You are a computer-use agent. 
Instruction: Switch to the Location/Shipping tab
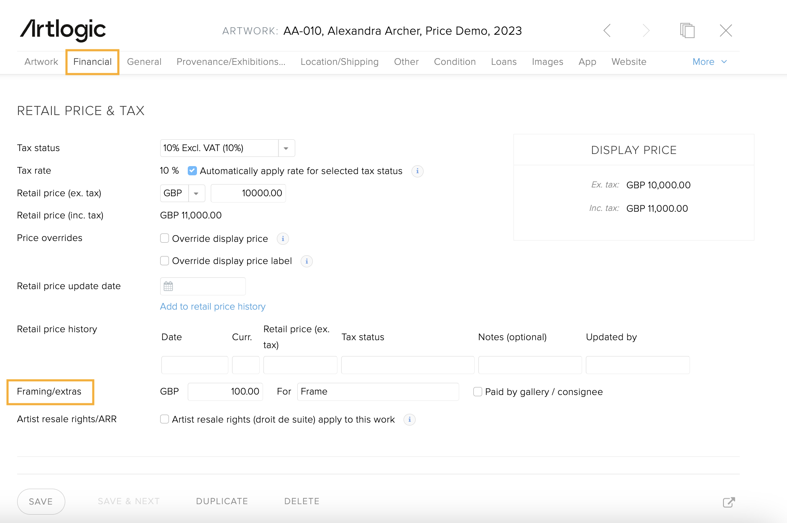pyautogui.click(x=339, y=62)
